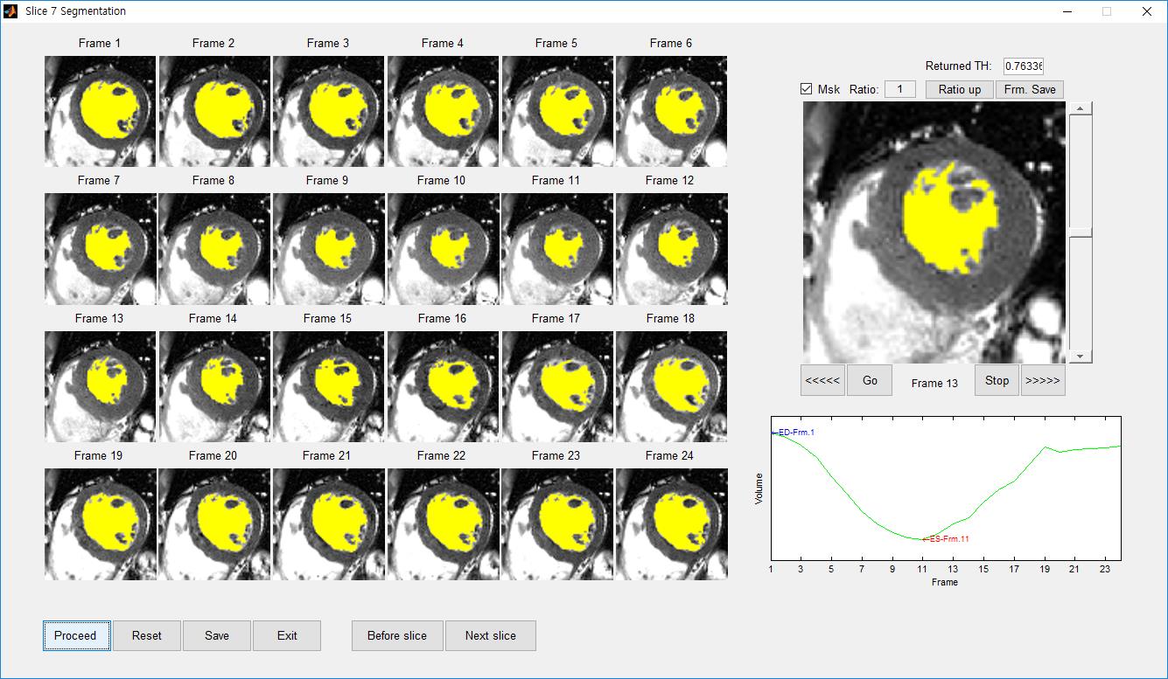Open the Frame 24 thumbnail
Image resolution: width=1168 pixels, height=679 pixels.
click(671, 523)
